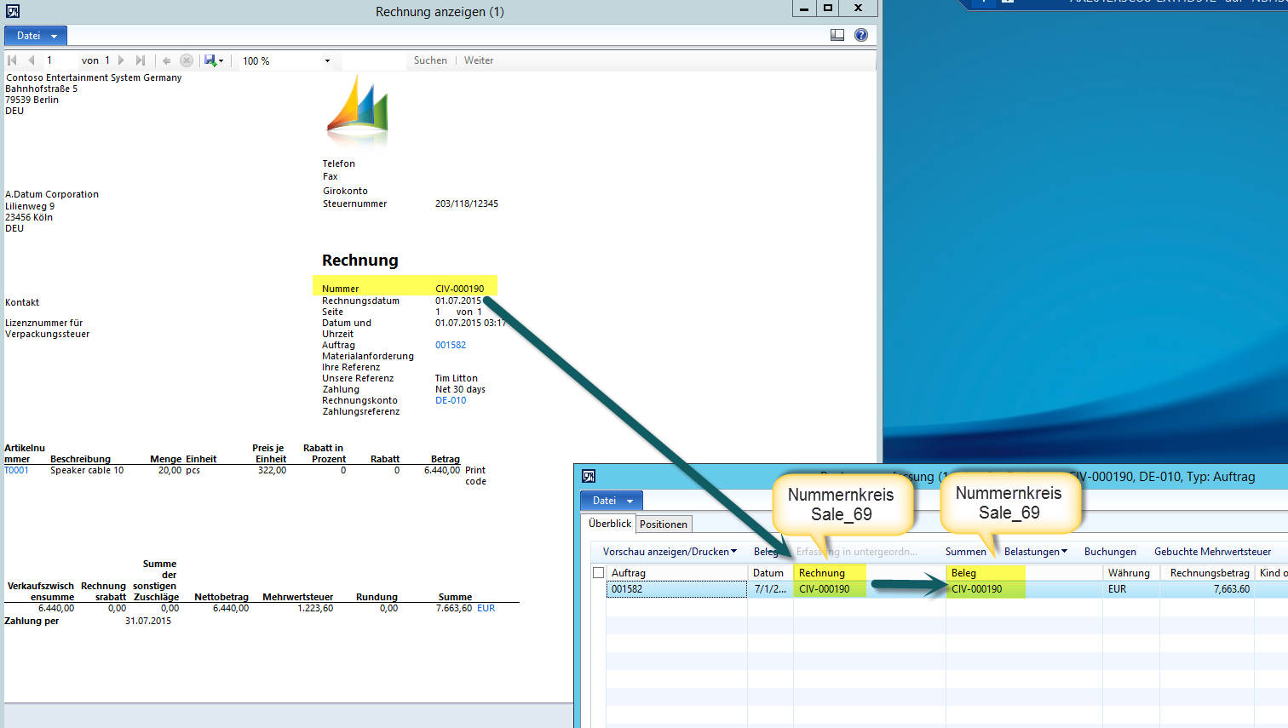Expand the 100 % zoom dropdown

click(x=327, y=61)
